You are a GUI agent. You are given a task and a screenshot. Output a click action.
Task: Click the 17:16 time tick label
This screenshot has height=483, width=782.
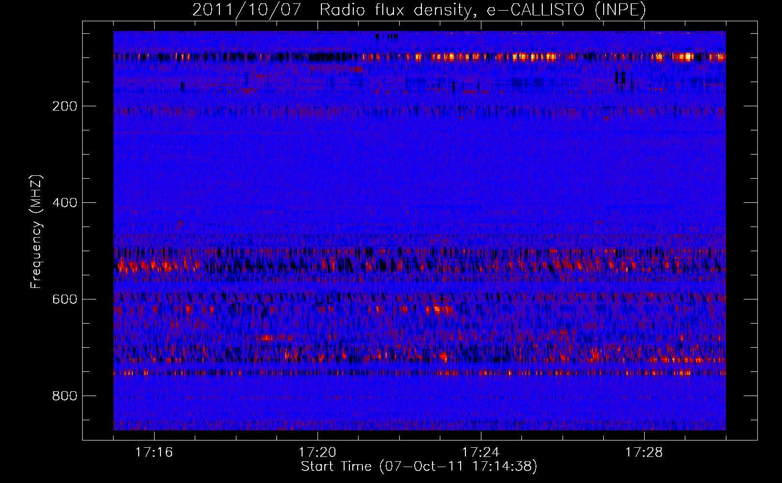pos(154,453)
